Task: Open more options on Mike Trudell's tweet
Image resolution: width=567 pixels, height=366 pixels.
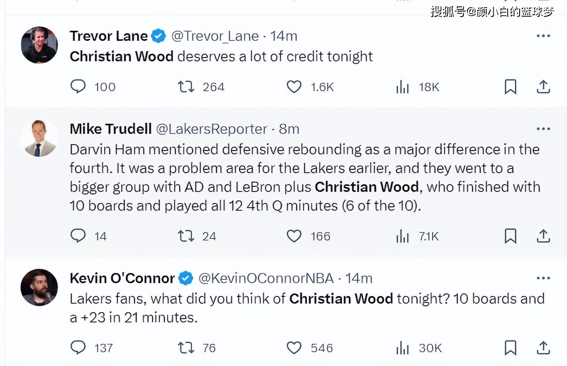Action: [x=543, y=129]
